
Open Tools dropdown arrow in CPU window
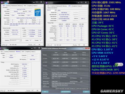(34, 45)
